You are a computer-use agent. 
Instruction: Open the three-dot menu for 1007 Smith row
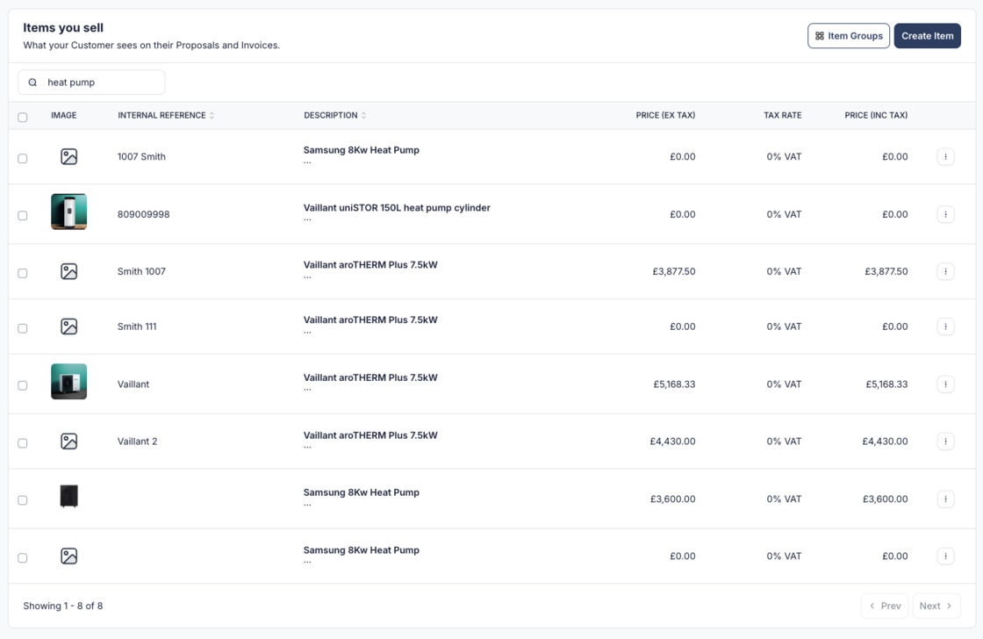point(945,157)
